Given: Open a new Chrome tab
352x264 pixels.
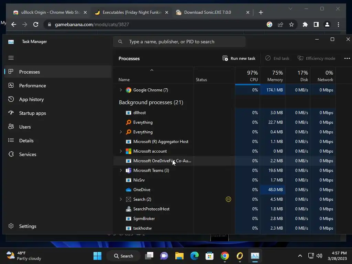Looking at the screenshot, I should 261,12.
